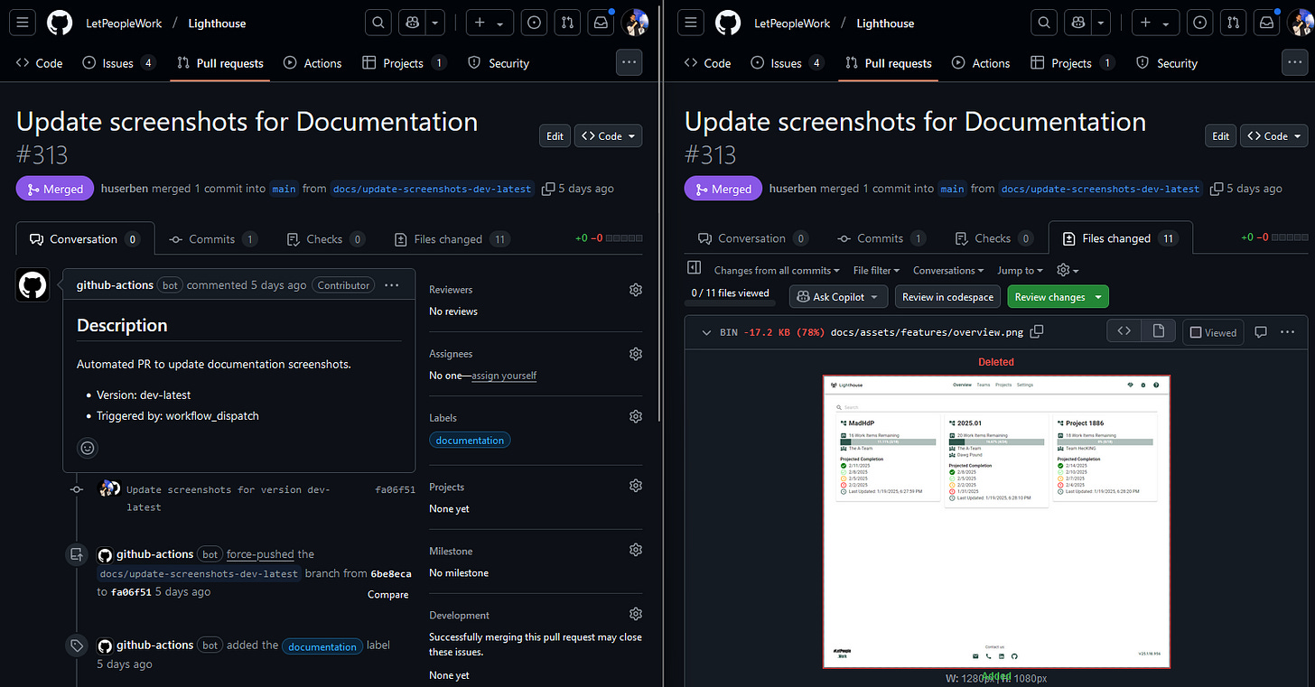Viewport: 1315px width, 687px height.
Task: Open the Code dropdown button in left window
Action: (609, 135)
